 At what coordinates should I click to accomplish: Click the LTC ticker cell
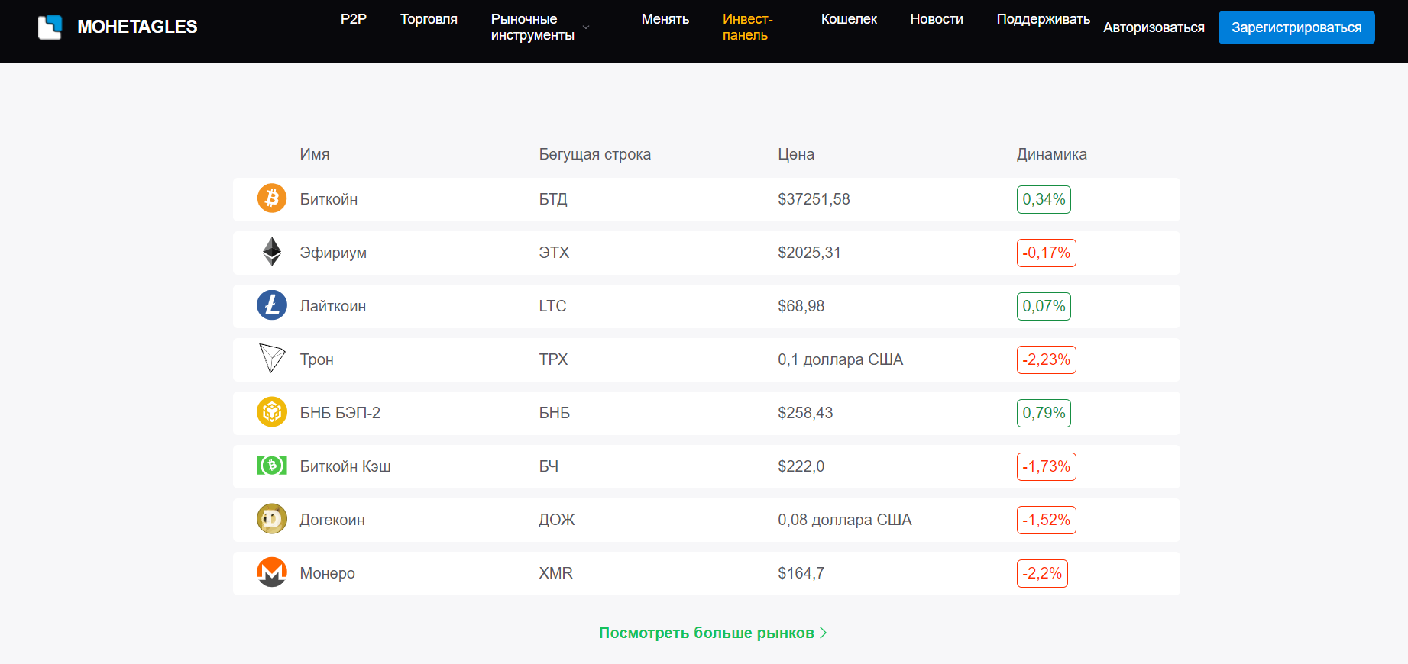[x=552, y=306]
